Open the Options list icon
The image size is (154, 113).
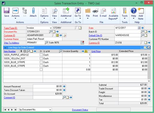(x=44, y=10)
